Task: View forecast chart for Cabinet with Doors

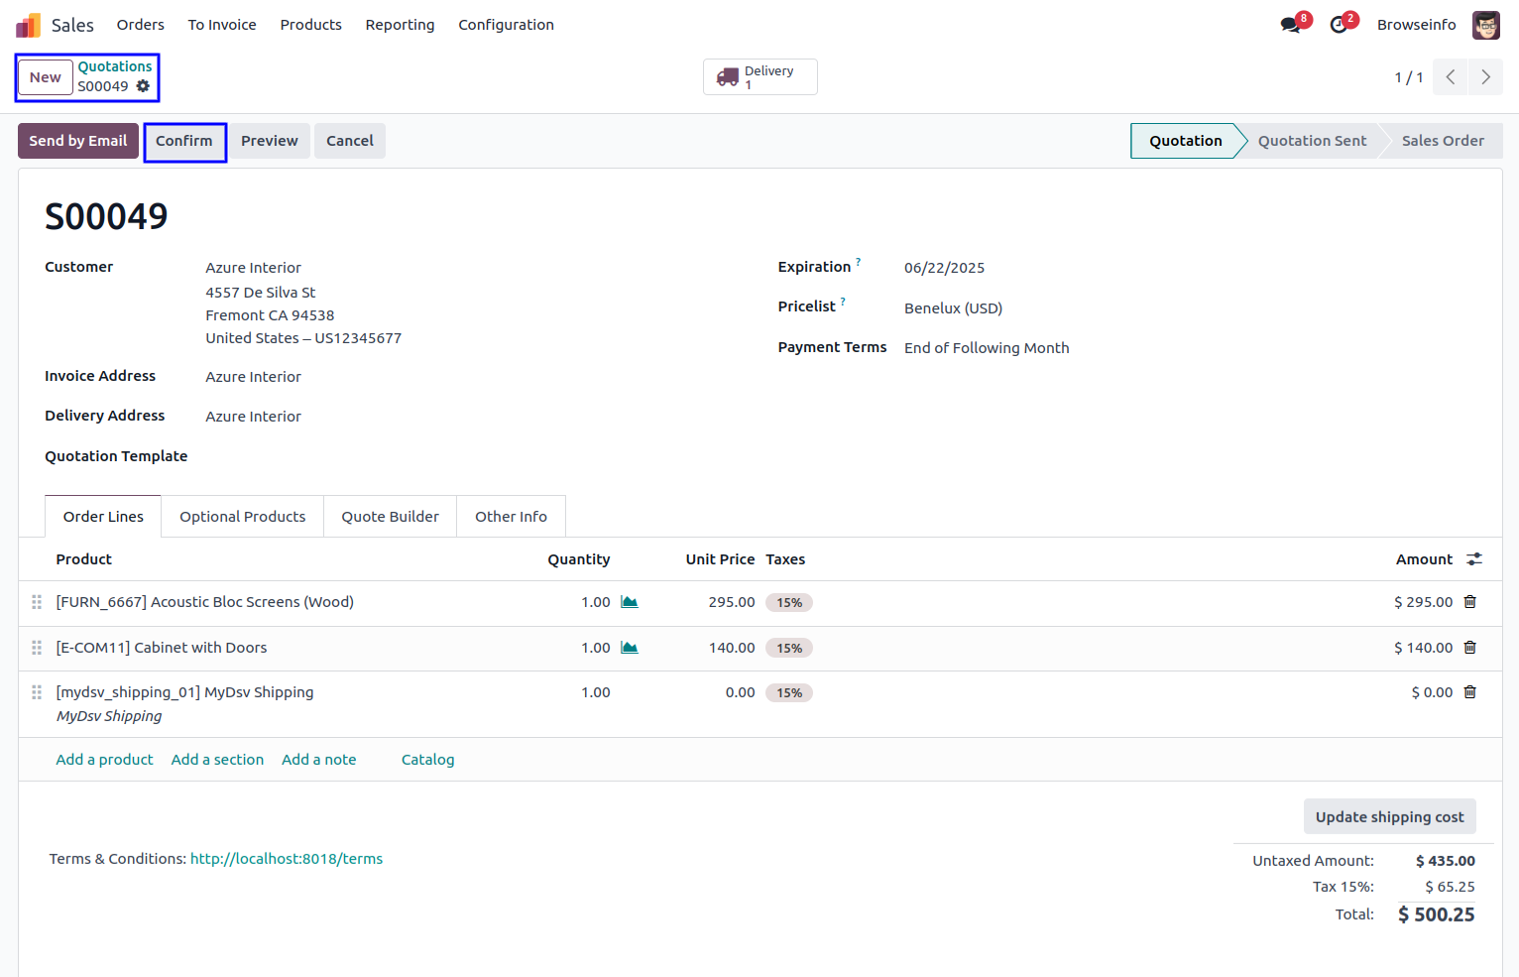Action: (x=630, y=648)
